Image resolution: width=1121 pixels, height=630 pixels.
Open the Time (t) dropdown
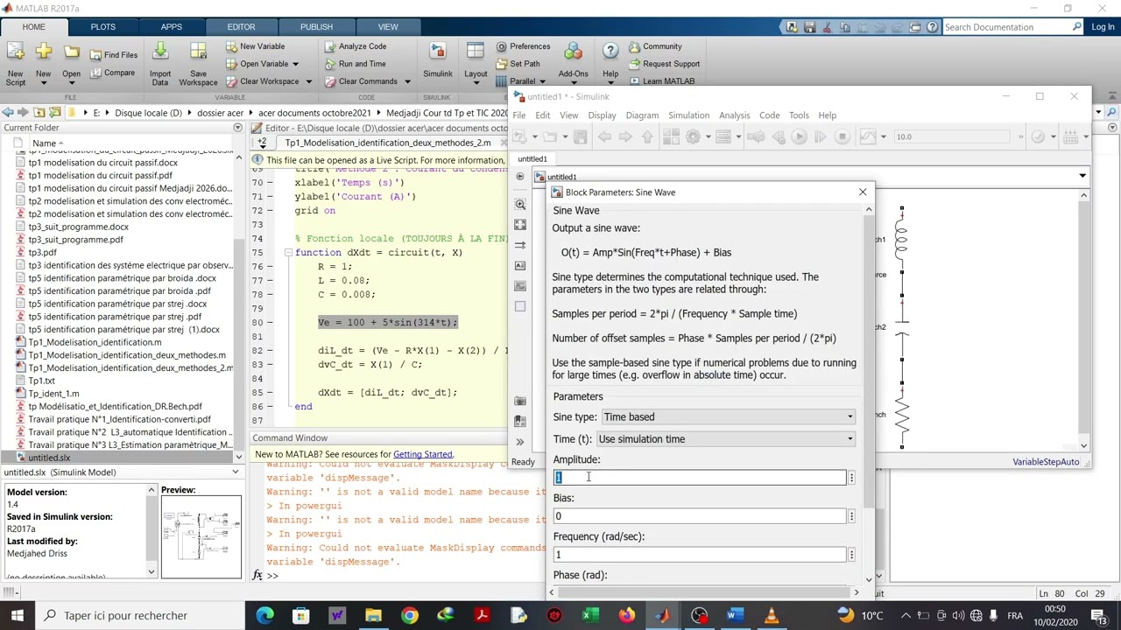(725, 439)
